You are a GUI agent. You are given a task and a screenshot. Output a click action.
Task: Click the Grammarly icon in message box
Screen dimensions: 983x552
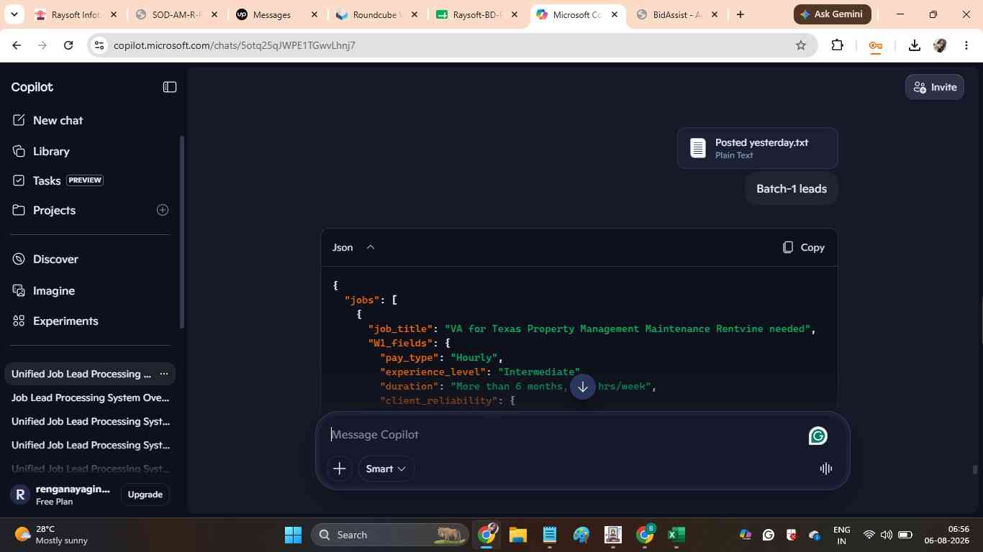[x=818, y=436]
